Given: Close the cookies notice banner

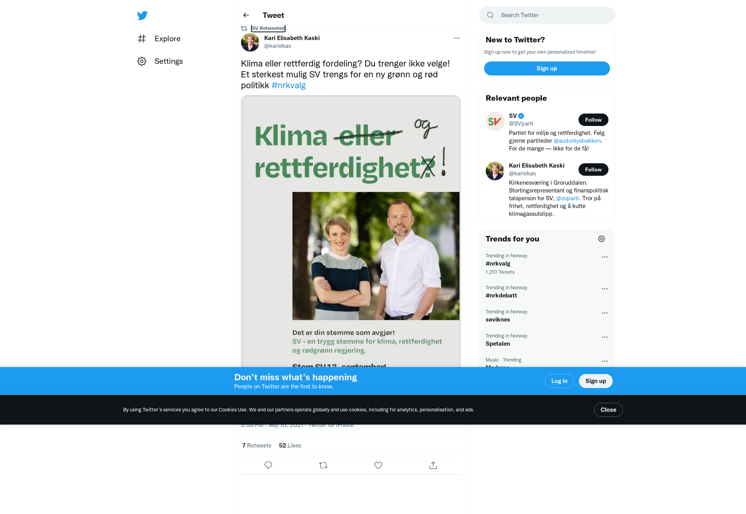Looking at the screenshot, I should click(608, 410).
